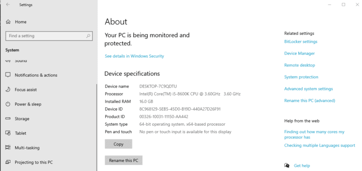Viewport: 362px width, 171px height.
Task: Click the Related settings heading
Action: [299, 33]
